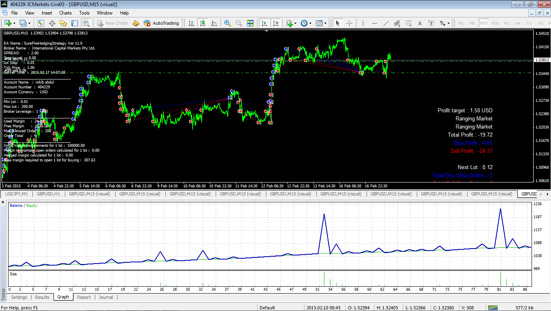Toggle the Strategy Tester panel button
The height and width of the screenshot is (311, 551).
[86, 23]
